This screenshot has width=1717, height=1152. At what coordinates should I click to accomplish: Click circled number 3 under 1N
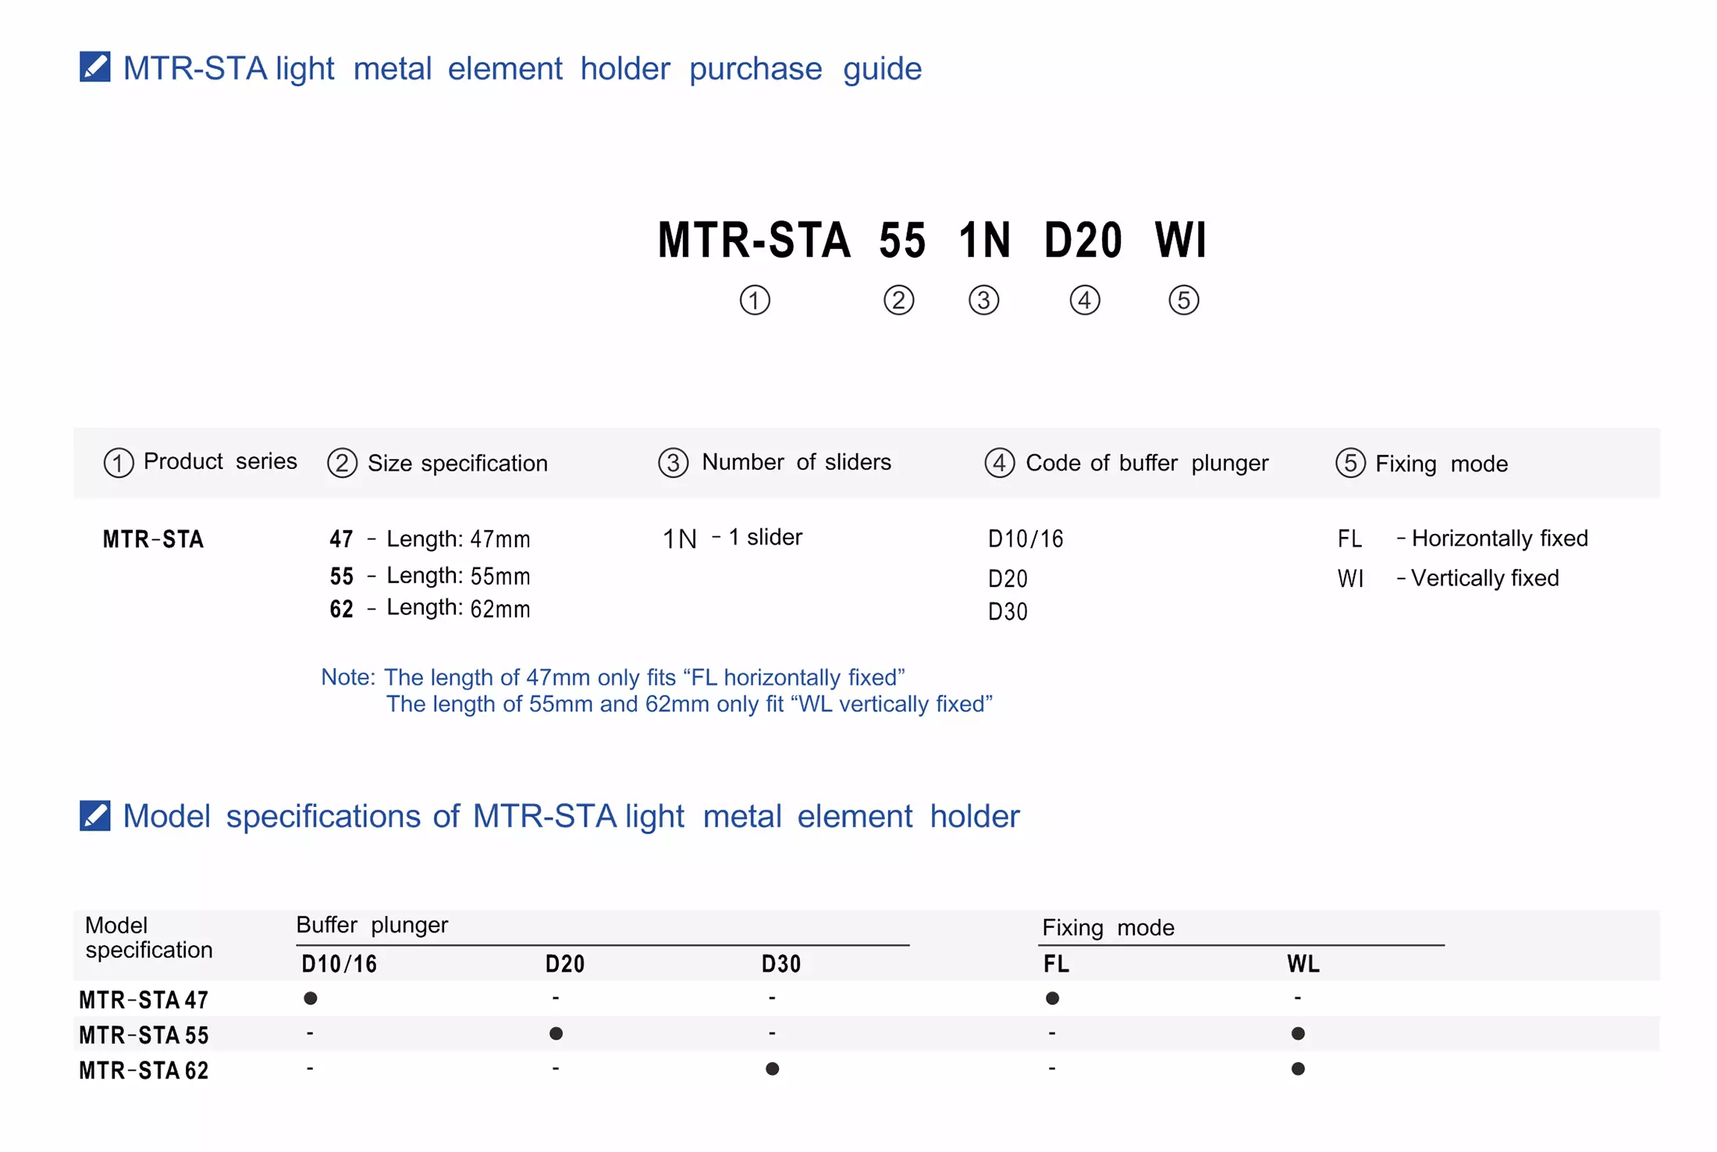pyautogui.click(x=983, y=300)
